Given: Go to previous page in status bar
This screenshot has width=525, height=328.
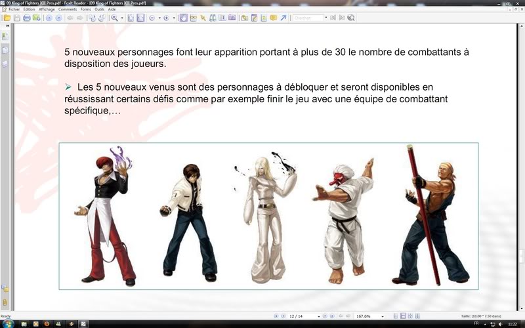Looking at the screenshot, I should (283, 316).
